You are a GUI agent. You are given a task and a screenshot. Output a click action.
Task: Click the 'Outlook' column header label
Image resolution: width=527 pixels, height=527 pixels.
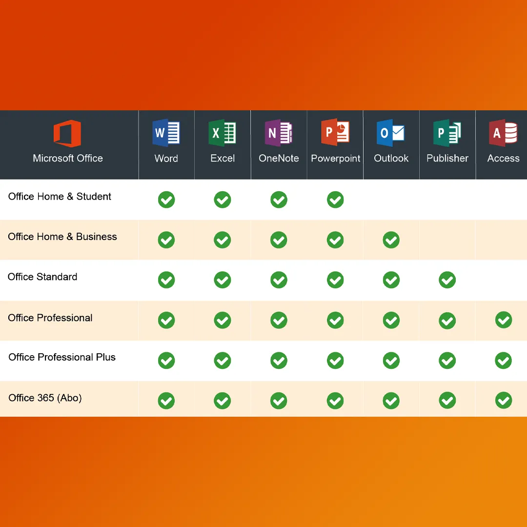391,158
